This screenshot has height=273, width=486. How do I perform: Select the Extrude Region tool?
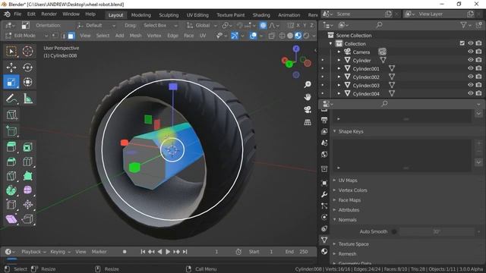tap(11, 146)
